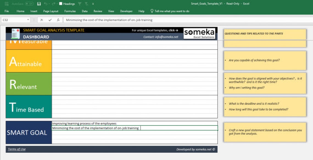Viewport: 313px width, 160px height.
Task: Click the Undo arrow icon
Action: click(46, 4)
